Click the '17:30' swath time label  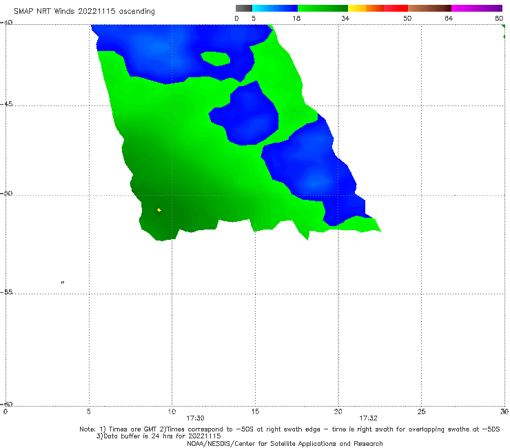point(195,418)
